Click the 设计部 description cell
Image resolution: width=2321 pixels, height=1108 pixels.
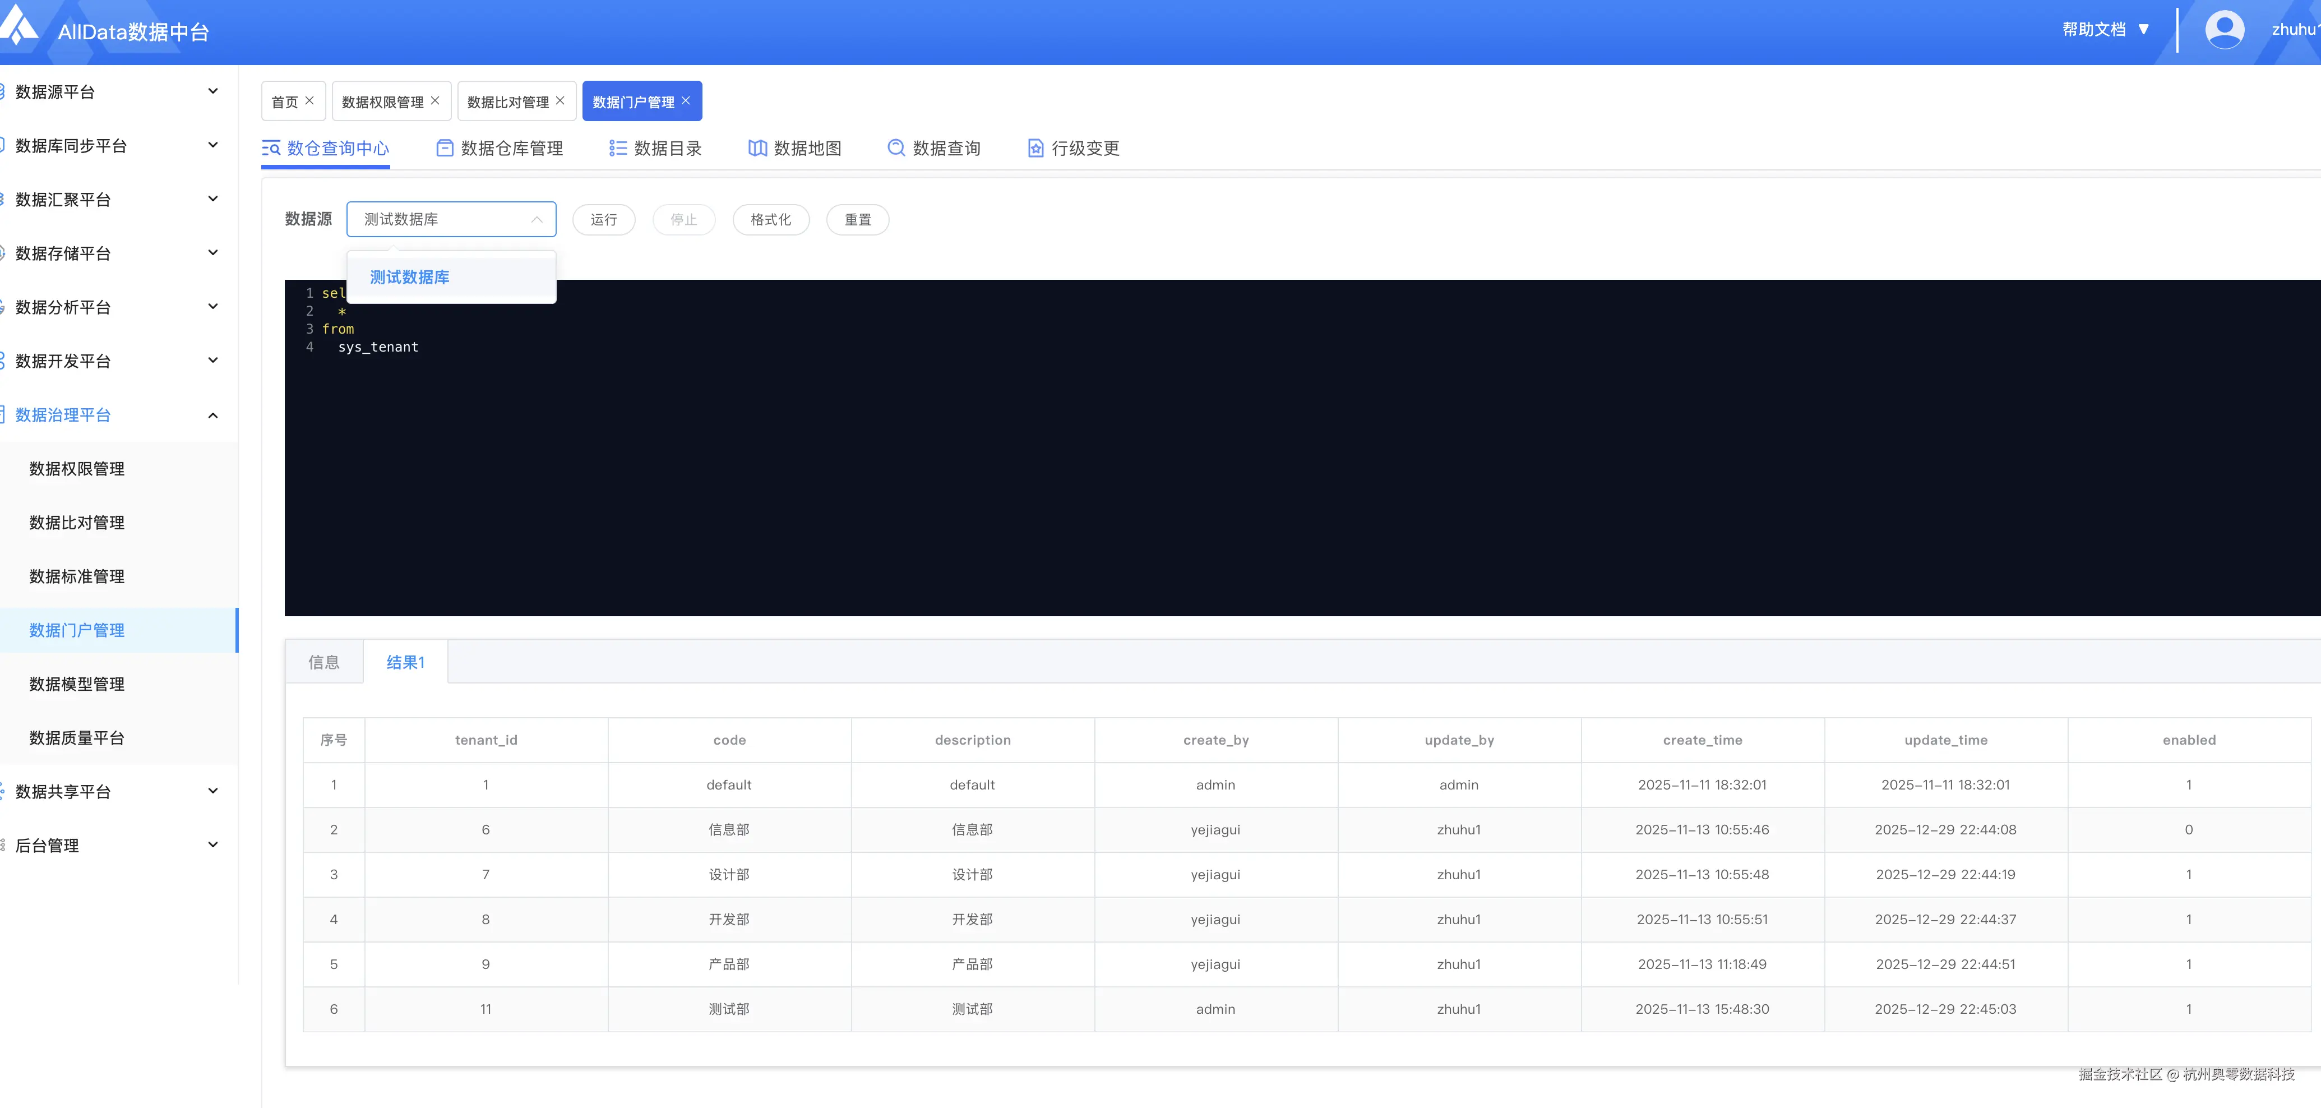973,875
